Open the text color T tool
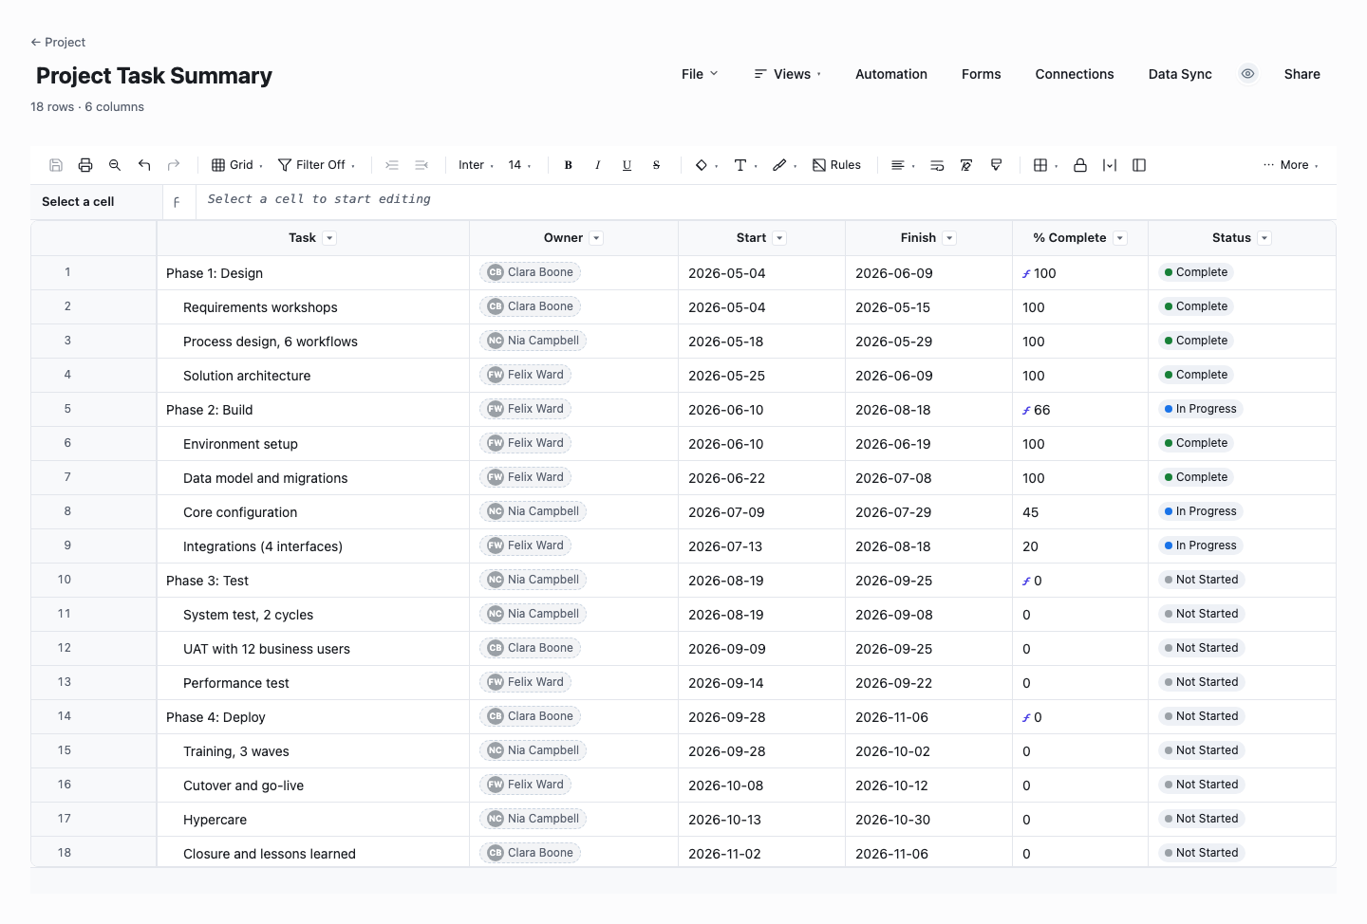 click(x=745, y=165)
